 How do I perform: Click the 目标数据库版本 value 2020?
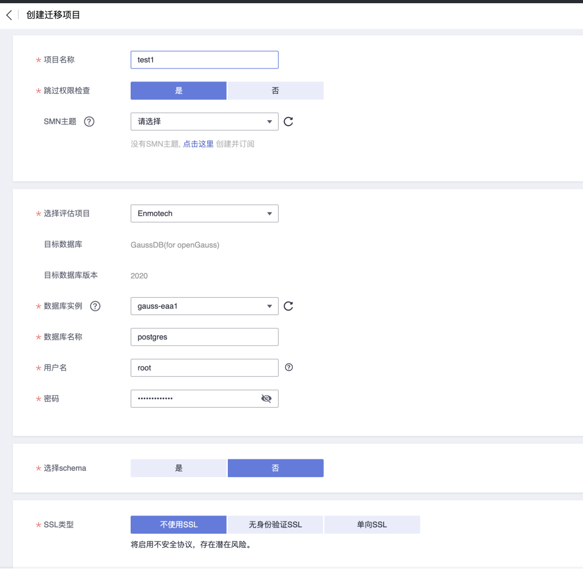point(139,276)
